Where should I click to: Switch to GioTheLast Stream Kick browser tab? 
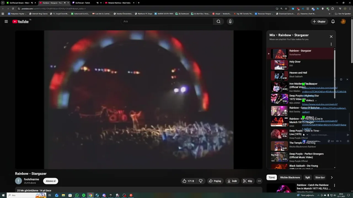click(x=19, y=3)
